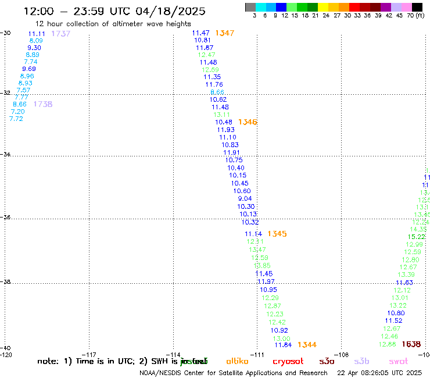Image resolution: width=430 pixels, height=378 pixels.
Task: Click the altika timestamp 1347
Action: (225, 33)
